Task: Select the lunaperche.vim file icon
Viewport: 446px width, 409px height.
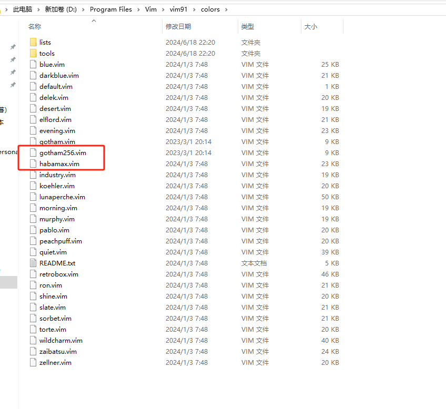Action: point(33,197)
